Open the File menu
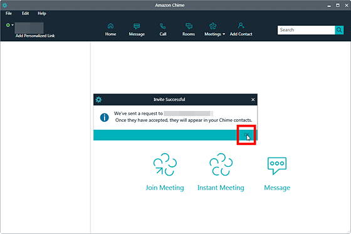Image resolution: width=351 pixels, height=234 pixels. [x=9, y=13]
